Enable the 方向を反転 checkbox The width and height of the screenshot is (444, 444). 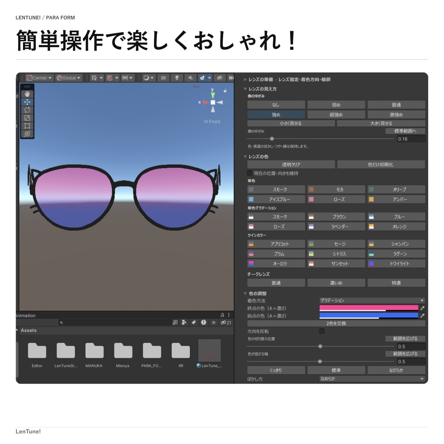click(x=322, y=331)
